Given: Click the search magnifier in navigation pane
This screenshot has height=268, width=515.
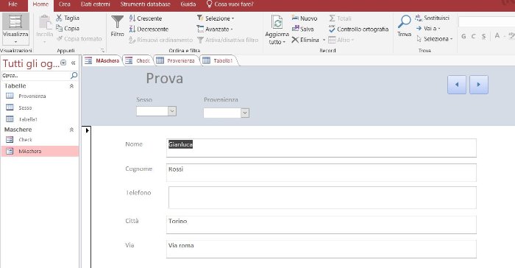Looking at the screenshot, I should [74, 75].
